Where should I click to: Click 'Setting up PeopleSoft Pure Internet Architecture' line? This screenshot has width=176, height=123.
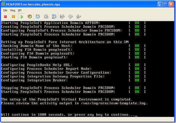click(65, 42)
